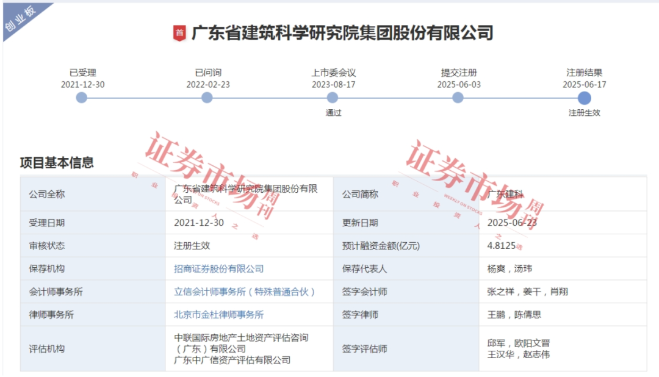Click the 提交注册 timeline circle
The width and height of the screenshot is (659, 377).
point(458,96)
